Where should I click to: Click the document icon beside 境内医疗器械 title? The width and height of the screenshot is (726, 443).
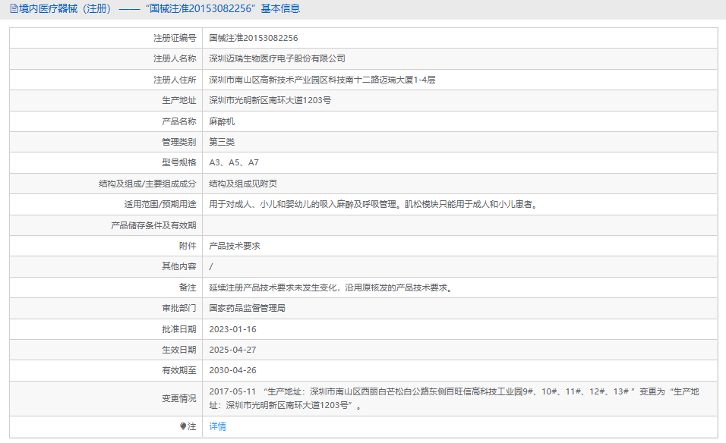coord(14,9)
